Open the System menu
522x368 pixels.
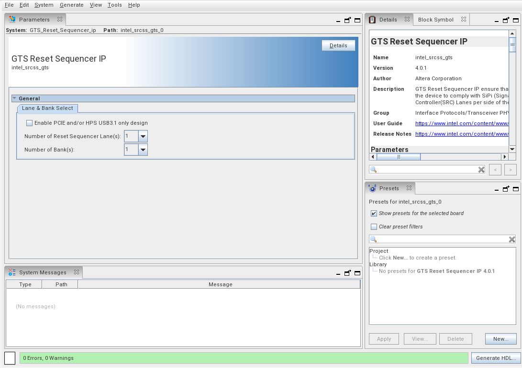[x=44, y=5]
